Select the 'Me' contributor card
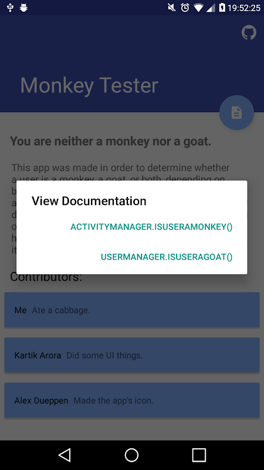Screen dimensions: 264x470 point(132,310)
